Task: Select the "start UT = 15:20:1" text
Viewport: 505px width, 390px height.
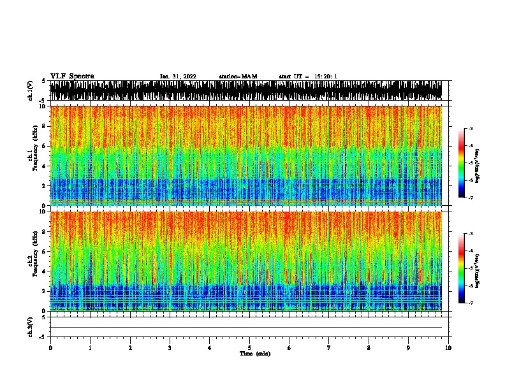Action: tap(308, 76)
